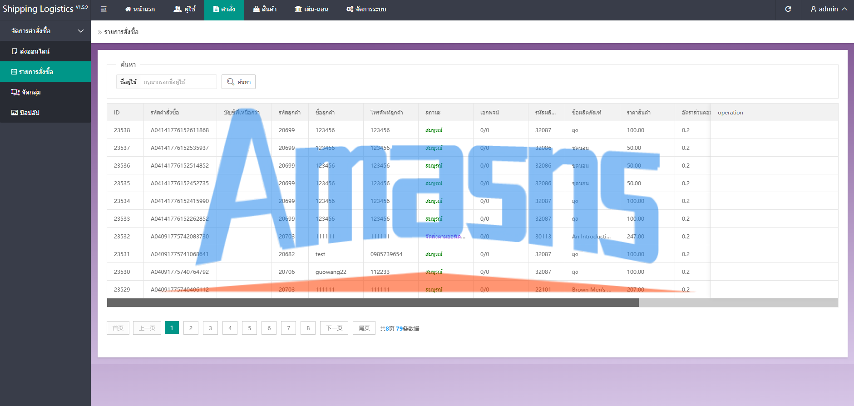Select order number A04141776152535937
Viewport: 854px width, 406px height.
[180, 148]
